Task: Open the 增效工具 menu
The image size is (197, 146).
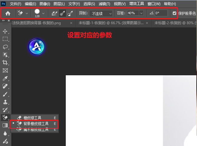Action: [x=137, y=4]
